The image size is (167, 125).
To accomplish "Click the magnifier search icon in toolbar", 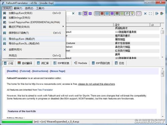I will click(127, 14).
